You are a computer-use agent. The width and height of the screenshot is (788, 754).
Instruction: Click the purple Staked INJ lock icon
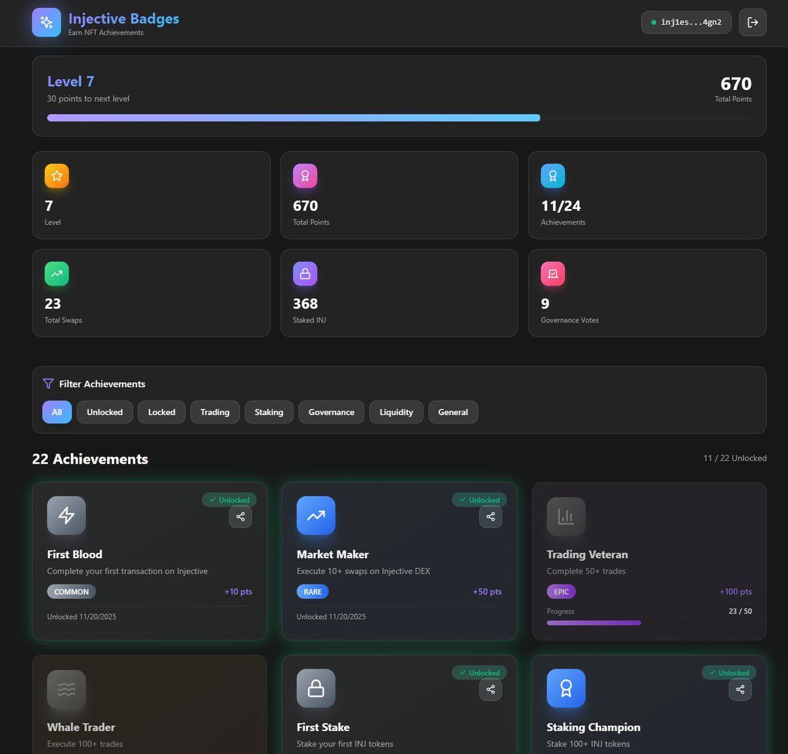click(305, 274)
